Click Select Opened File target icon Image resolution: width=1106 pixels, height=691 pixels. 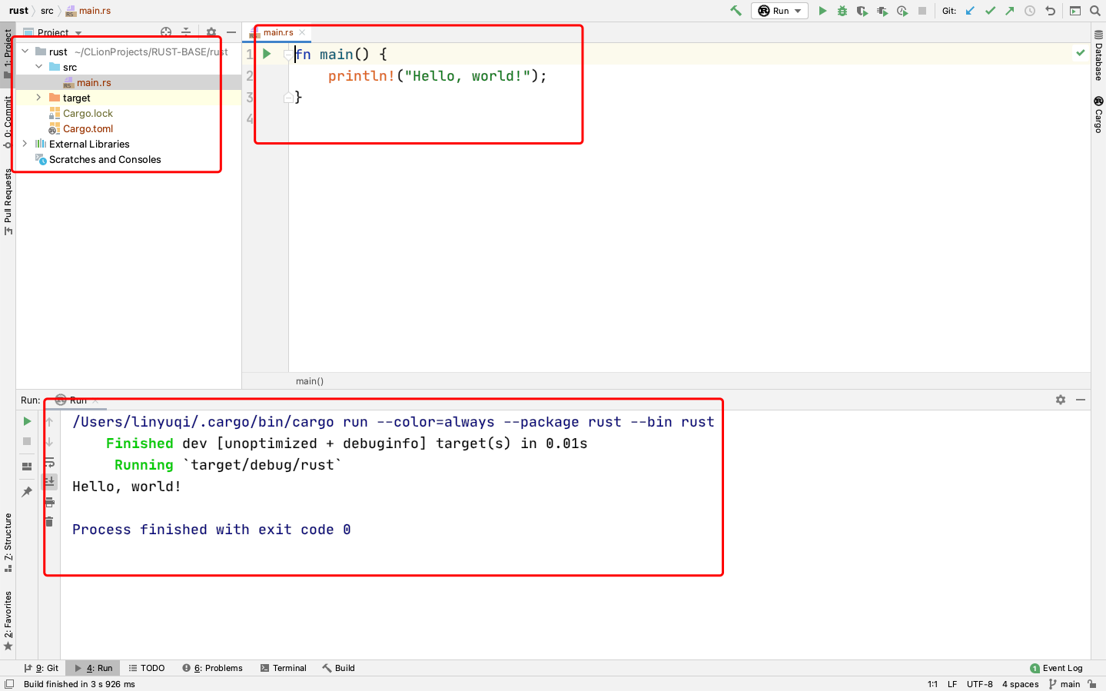166,32
